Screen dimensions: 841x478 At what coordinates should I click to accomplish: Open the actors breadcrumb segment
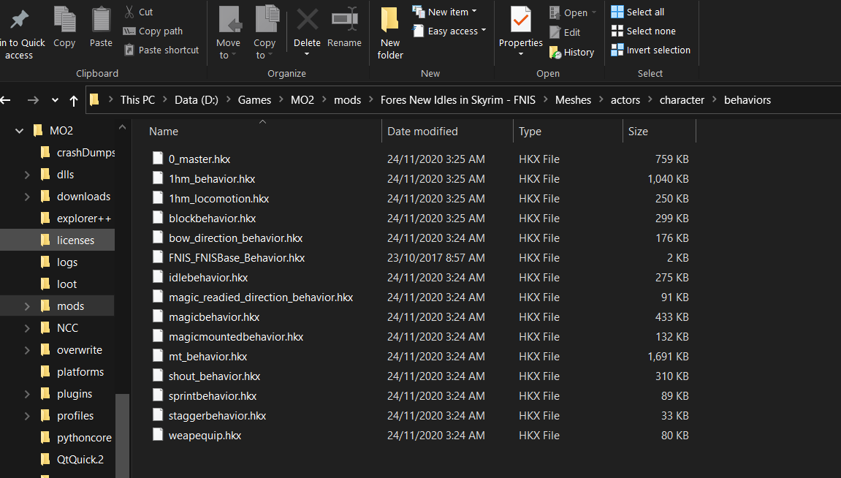pos(625,100)
